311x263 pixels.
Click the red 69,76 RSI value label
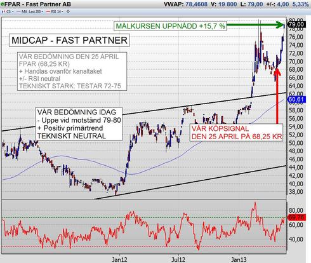(296, 217)
